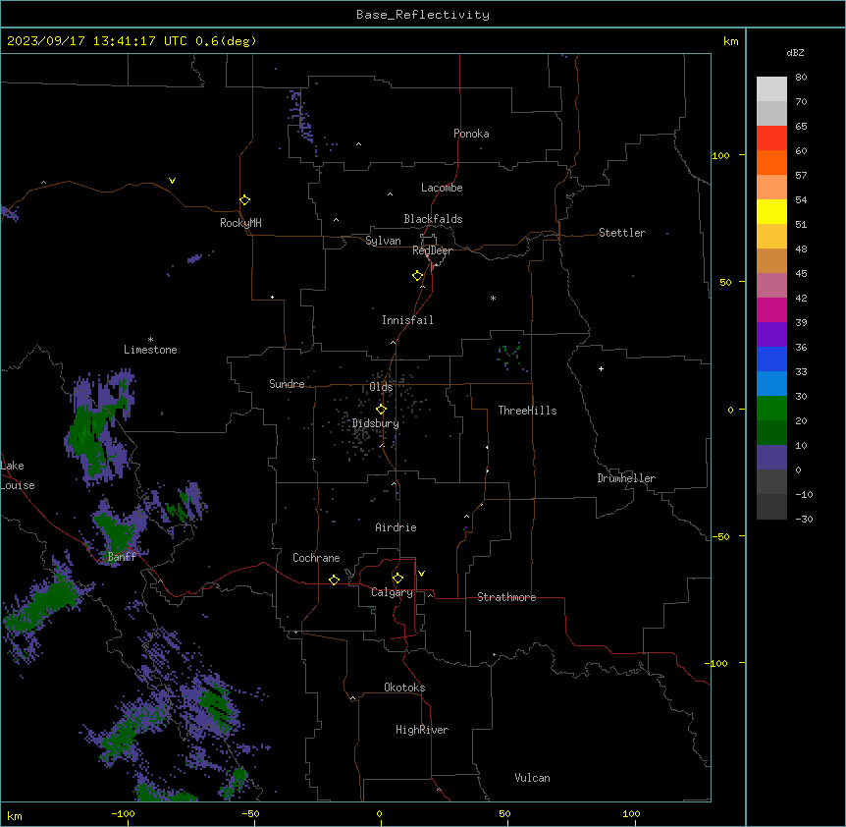Click the Ponoka label
The image size is (846, 827).
(x=471, y=134)
